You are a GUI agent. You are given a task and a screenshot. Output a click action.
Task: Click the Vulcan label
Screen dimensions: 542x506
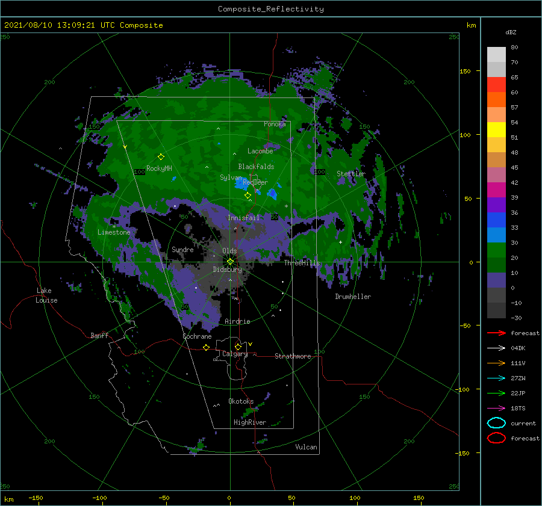coord(306,447)
